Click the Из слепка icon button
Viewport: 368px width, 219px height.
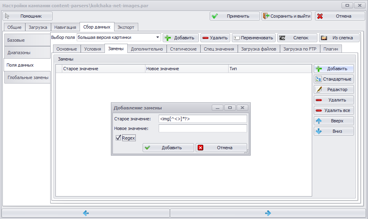pos(339,38)
